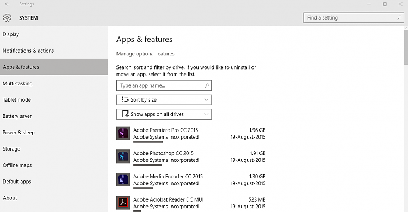The image size is (408, 212).
Task: Expand the Sort by size chevron arrow
Action: 206,100
